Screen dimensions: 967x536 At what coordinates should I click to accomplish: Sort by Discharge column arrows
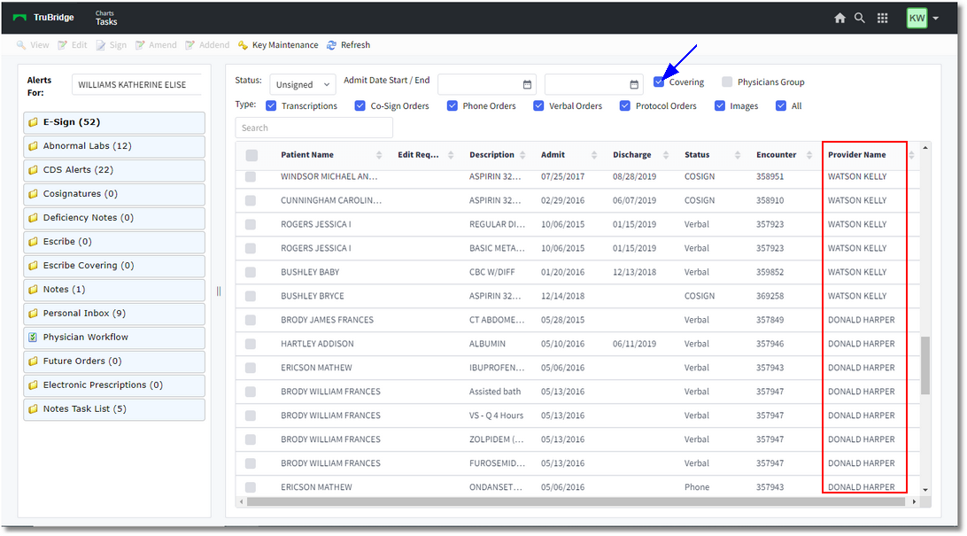point(665,155)
